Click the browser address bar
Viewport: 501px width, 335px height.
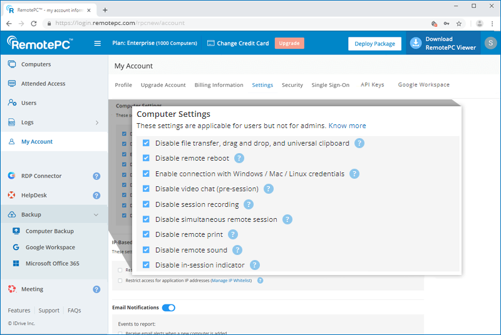pos(238,24)
